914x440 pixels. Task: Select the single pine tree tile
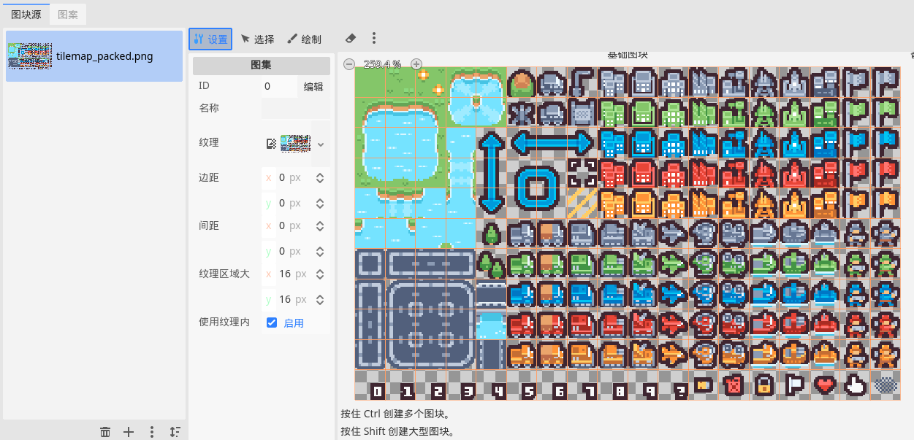[491, 233]
